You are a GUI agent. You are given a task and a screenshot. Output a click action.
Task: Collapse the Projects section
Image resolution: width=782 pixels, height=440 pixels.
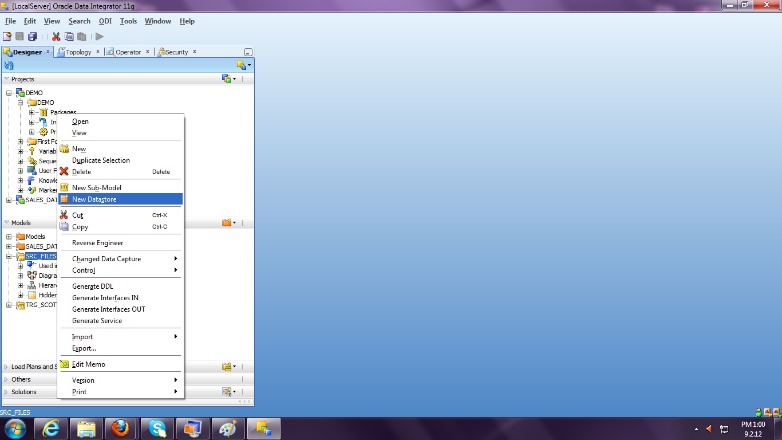pos(6,79)
